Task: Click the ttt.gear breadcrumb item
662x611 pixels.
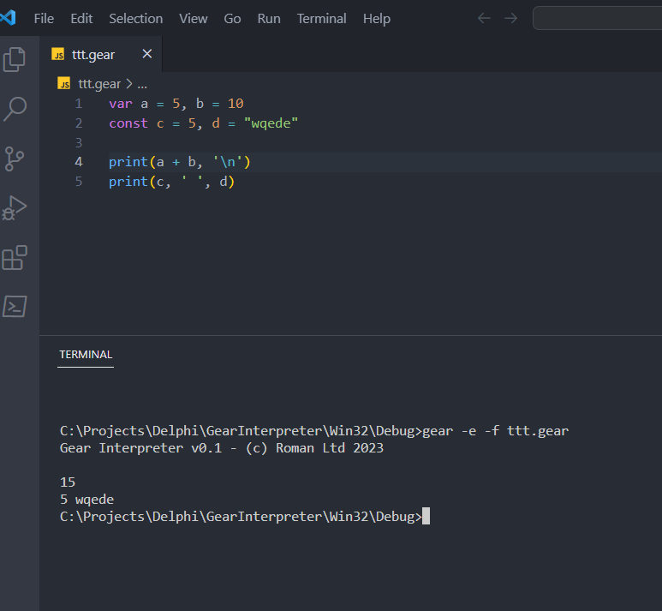Action: [98, 83]
